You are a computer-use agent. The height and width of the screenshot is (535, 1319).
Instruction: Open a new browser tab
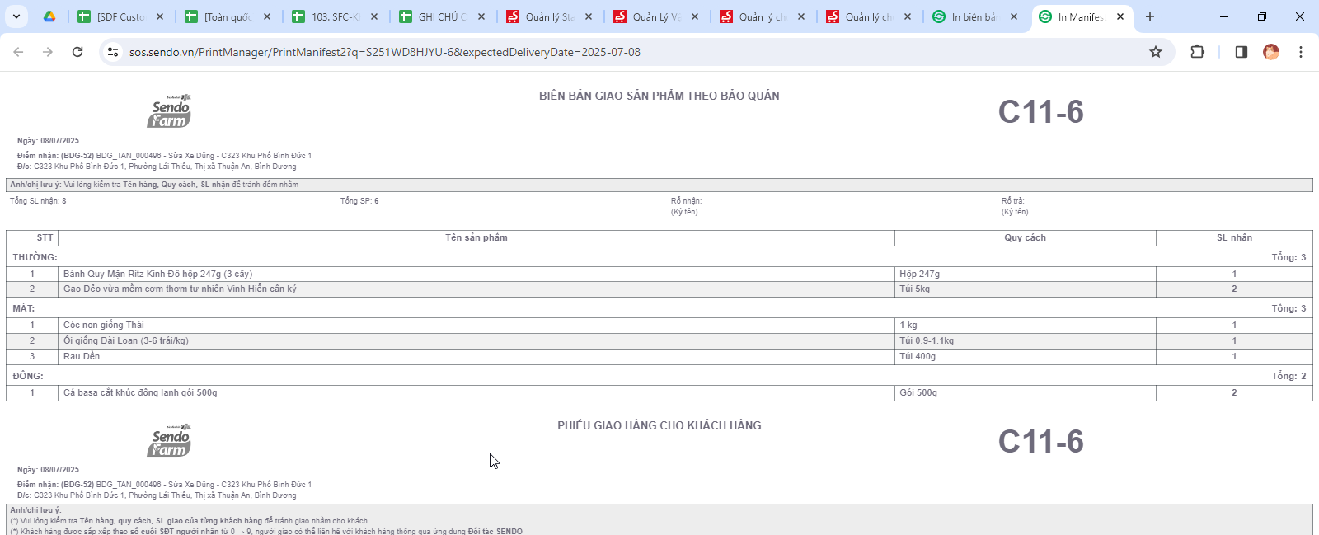pos(1150,16)
